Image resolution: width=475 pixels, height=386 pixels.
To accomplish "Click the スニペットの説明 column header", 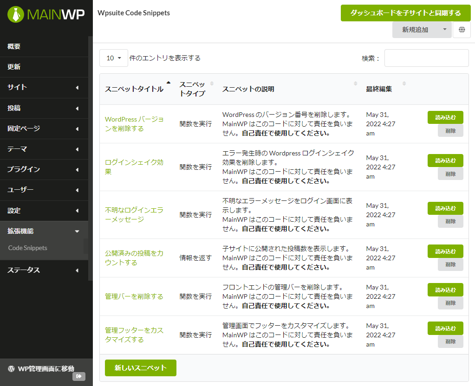I will [248, 89].
